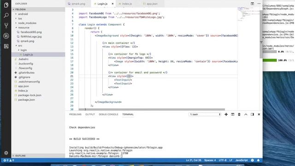Open qmark.png file in explorer

(x=27, y=41)
